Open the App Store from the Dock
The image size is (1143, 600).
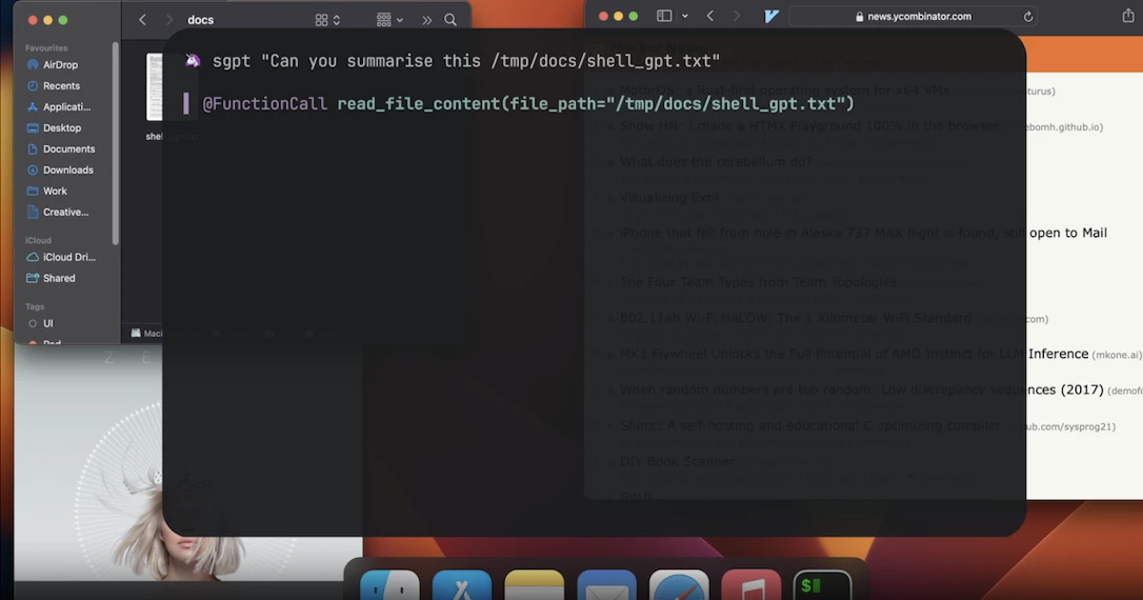462,585
